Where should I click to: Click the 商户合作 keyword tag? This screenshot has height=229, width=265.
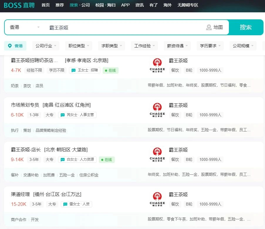tap(18, 220)
